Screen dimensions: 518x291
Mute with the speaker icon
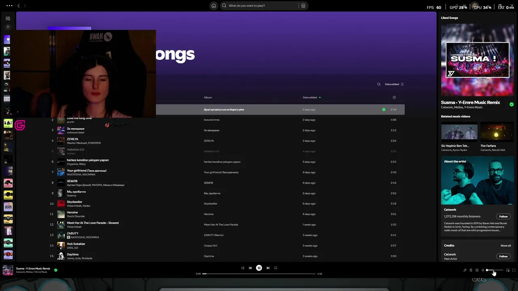[x=483, y=270]
